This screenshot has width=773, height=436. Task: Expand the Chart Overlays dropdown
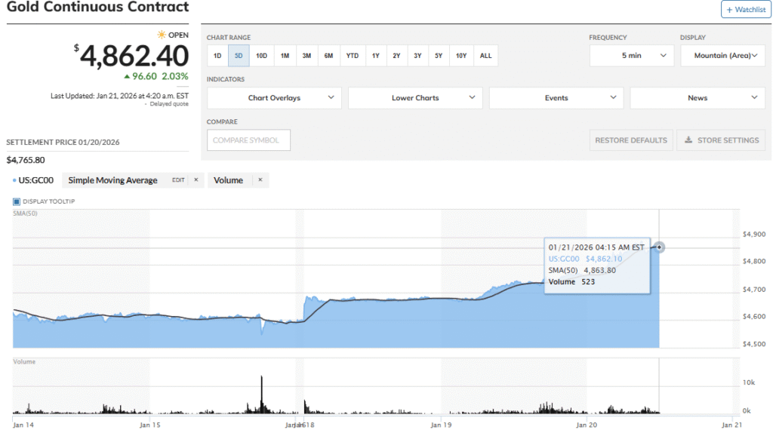tap(274, 98)
